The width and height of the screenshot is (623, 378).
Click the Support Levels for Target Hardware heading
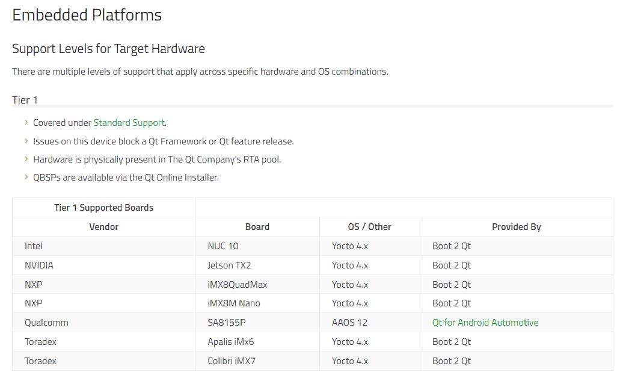point(108,49)
